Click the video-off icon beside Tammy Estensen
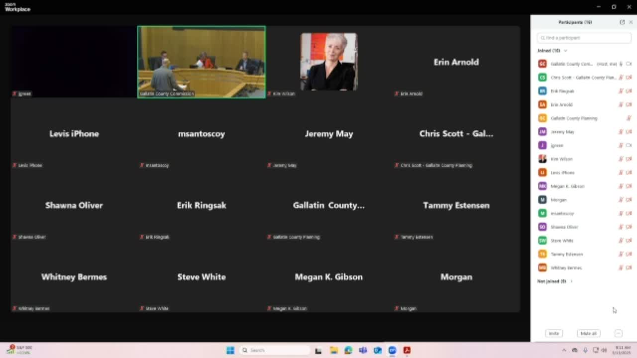637x358 pixels. [x=629, y=254]
